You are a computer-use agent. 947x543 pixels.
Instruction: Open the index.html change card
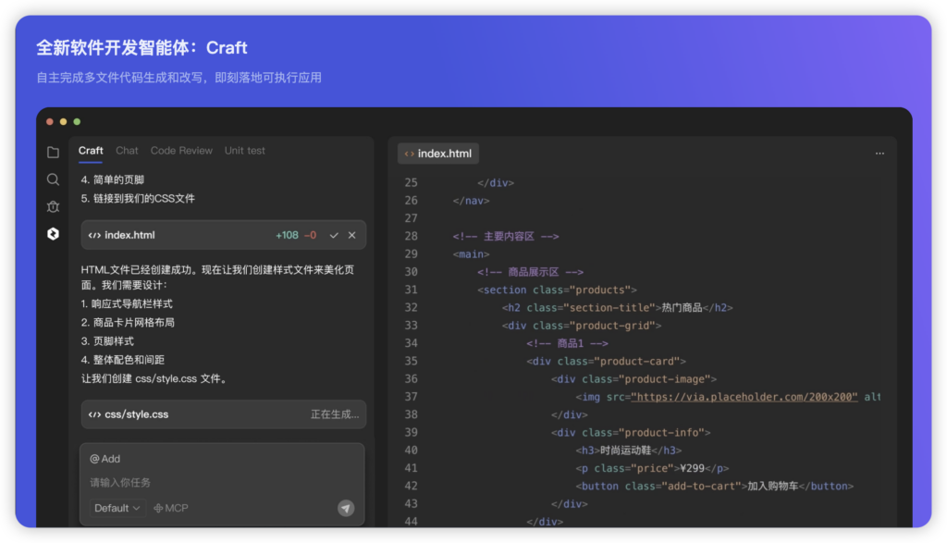point(224,235)
